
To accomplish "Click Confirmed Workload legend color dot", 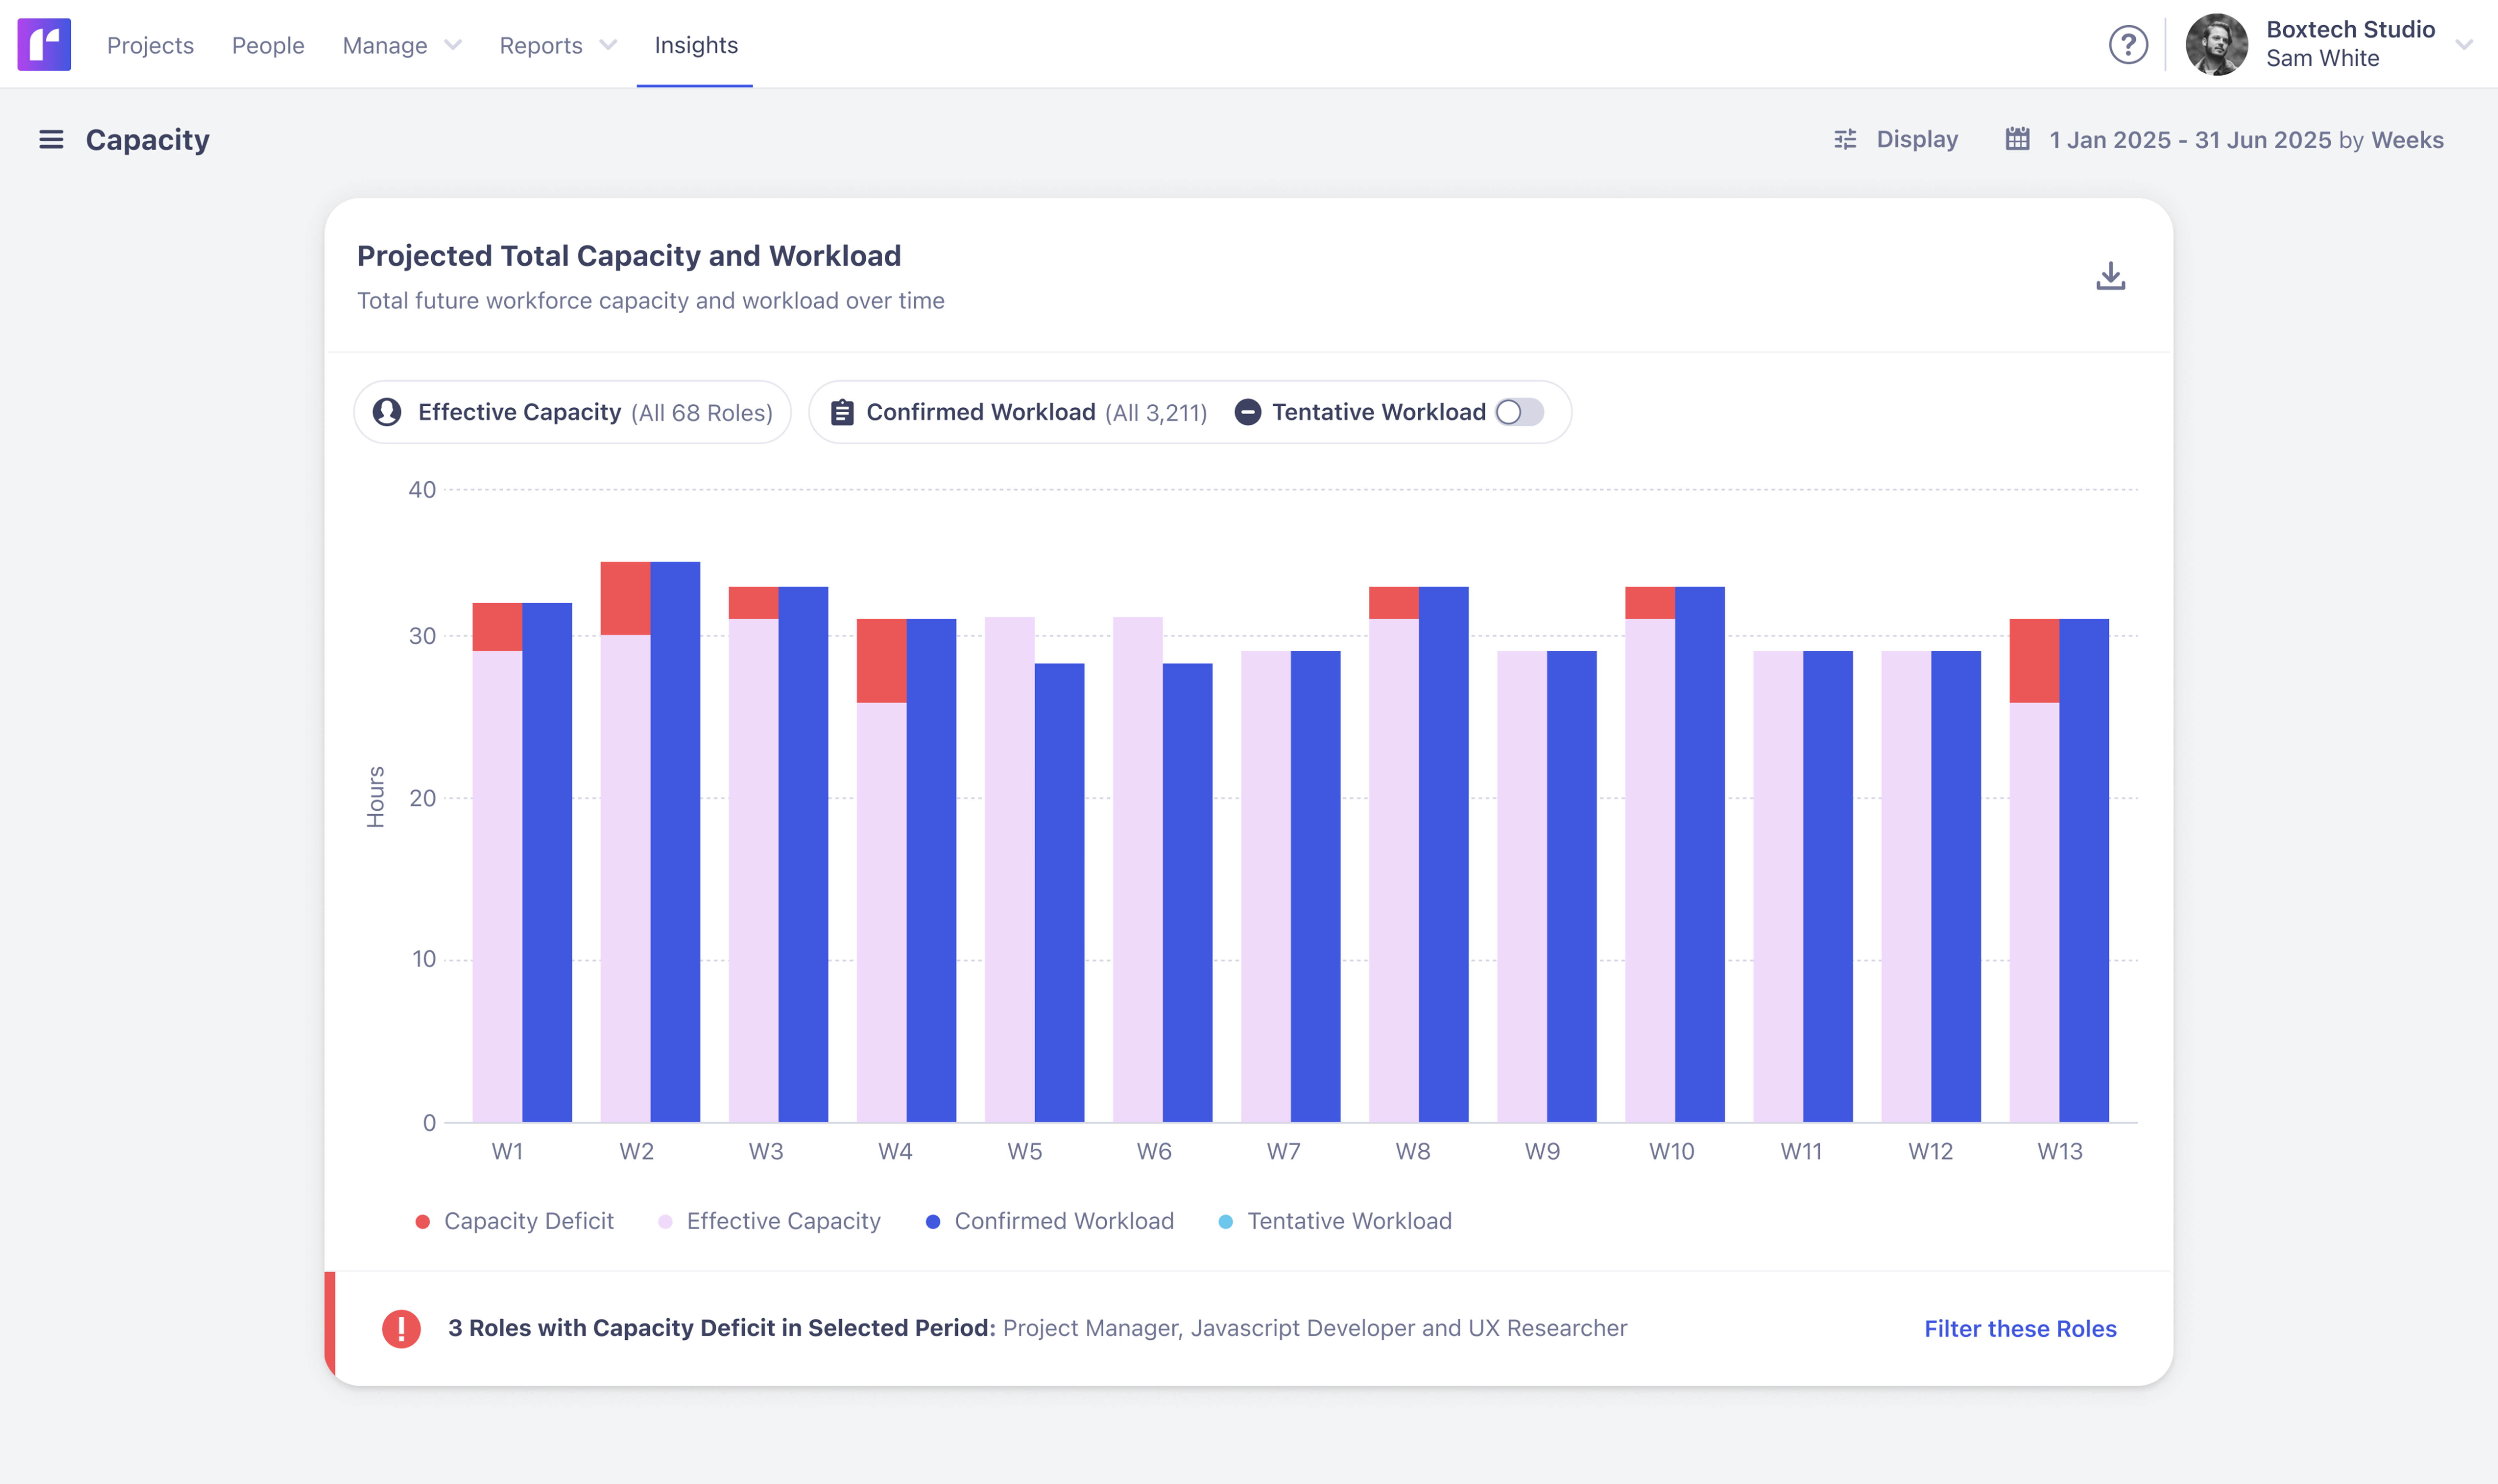I will 932,1221.
